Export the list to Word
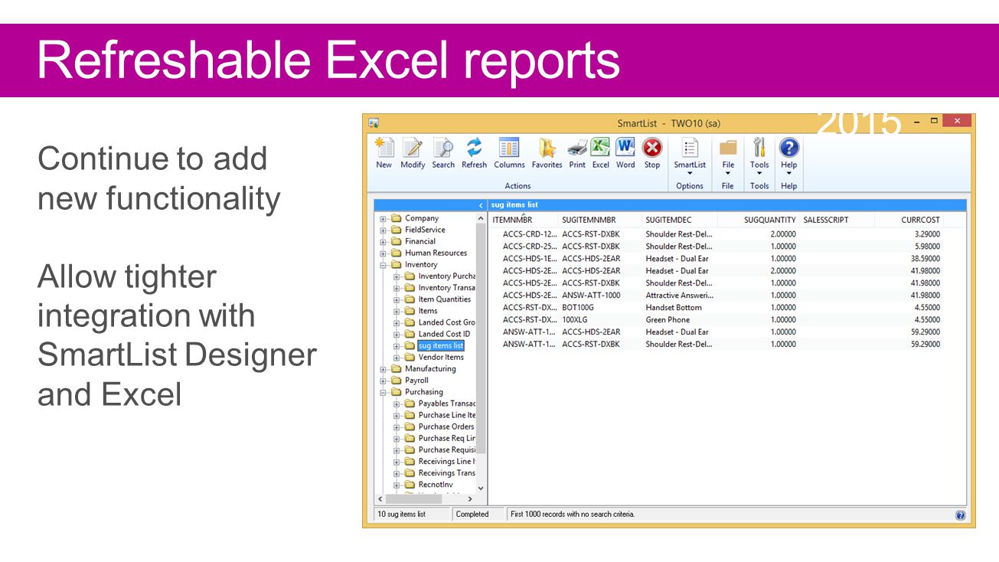 (x=625, y=153)
